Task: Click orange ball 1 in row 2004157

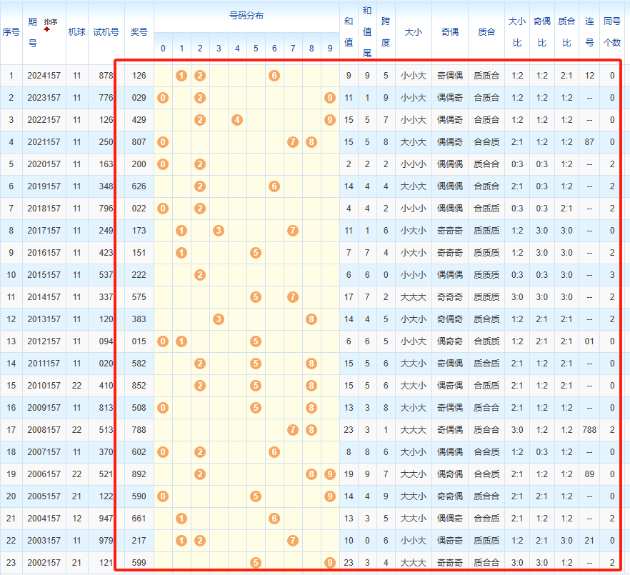Action: click(x=181, y=519)
